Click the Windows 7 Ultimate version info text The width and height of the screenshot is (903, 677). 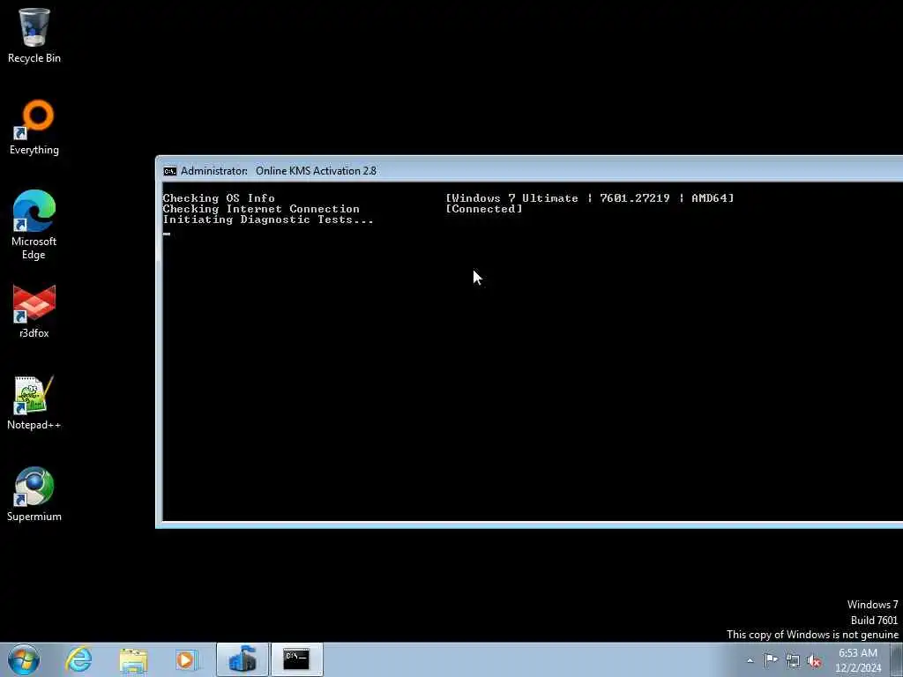coord(590,198)
